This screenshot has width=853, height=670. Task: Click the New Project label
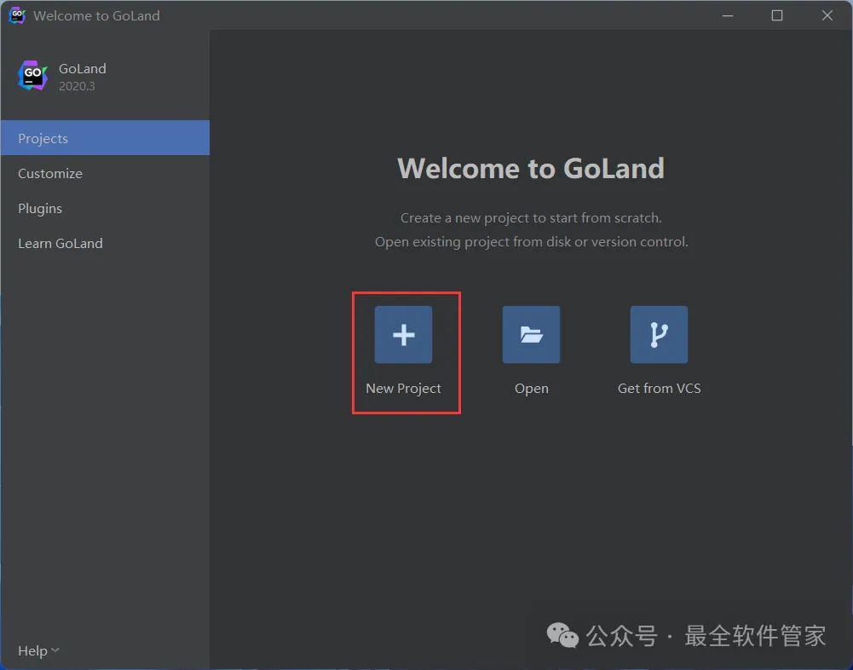click(x=403, y=388)
